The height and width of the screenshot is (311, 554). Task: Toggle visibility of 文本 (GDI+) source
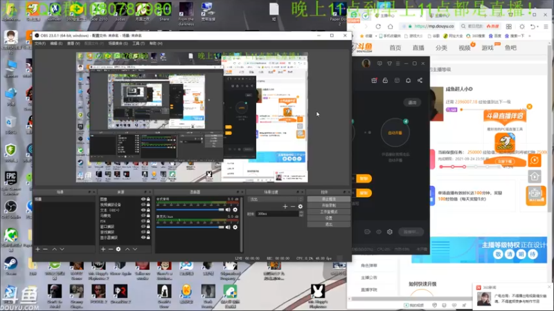pos(143,210)
